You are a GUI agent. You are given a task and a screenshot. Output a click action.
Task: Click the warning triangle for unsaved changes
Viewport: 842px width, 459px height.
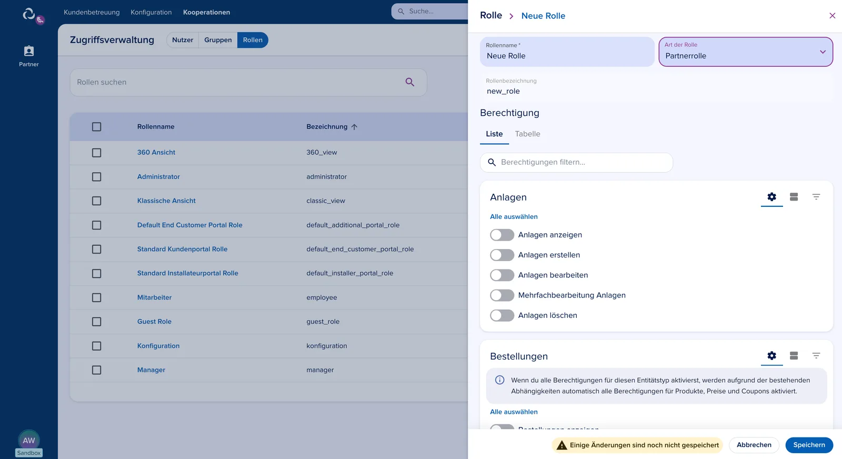tap(562, 445)
